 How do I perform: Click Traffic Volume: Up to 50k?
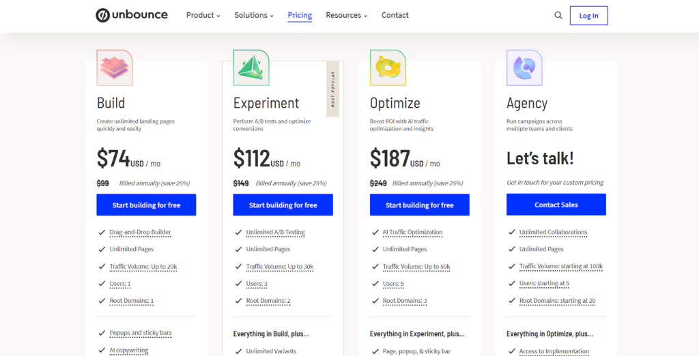tap(416, 267)
